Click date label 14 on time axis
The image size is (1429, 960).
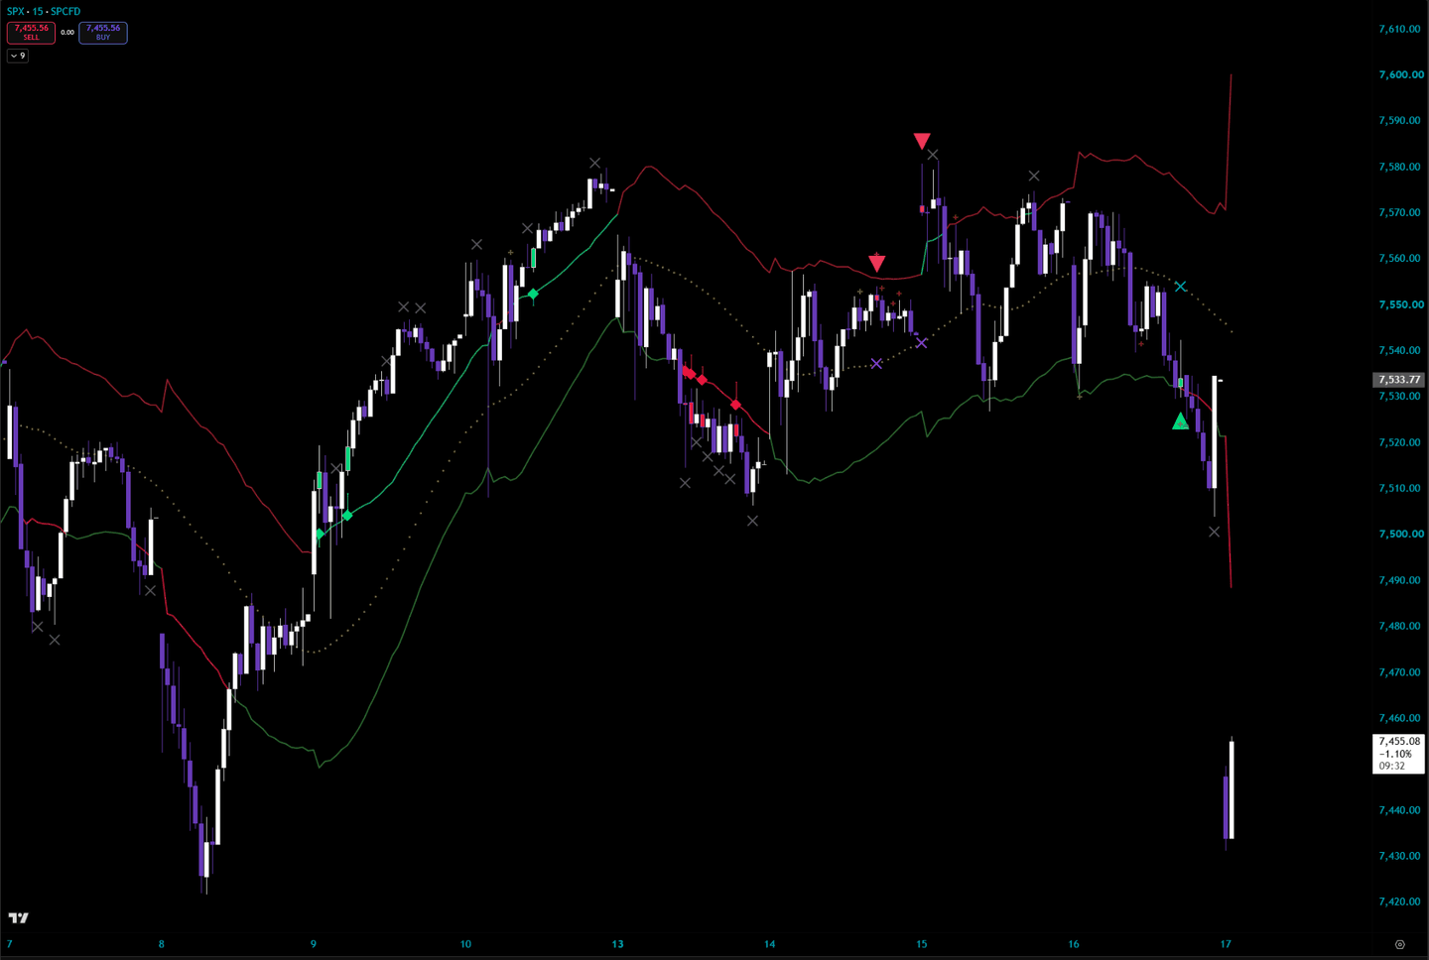pos(769,944)
